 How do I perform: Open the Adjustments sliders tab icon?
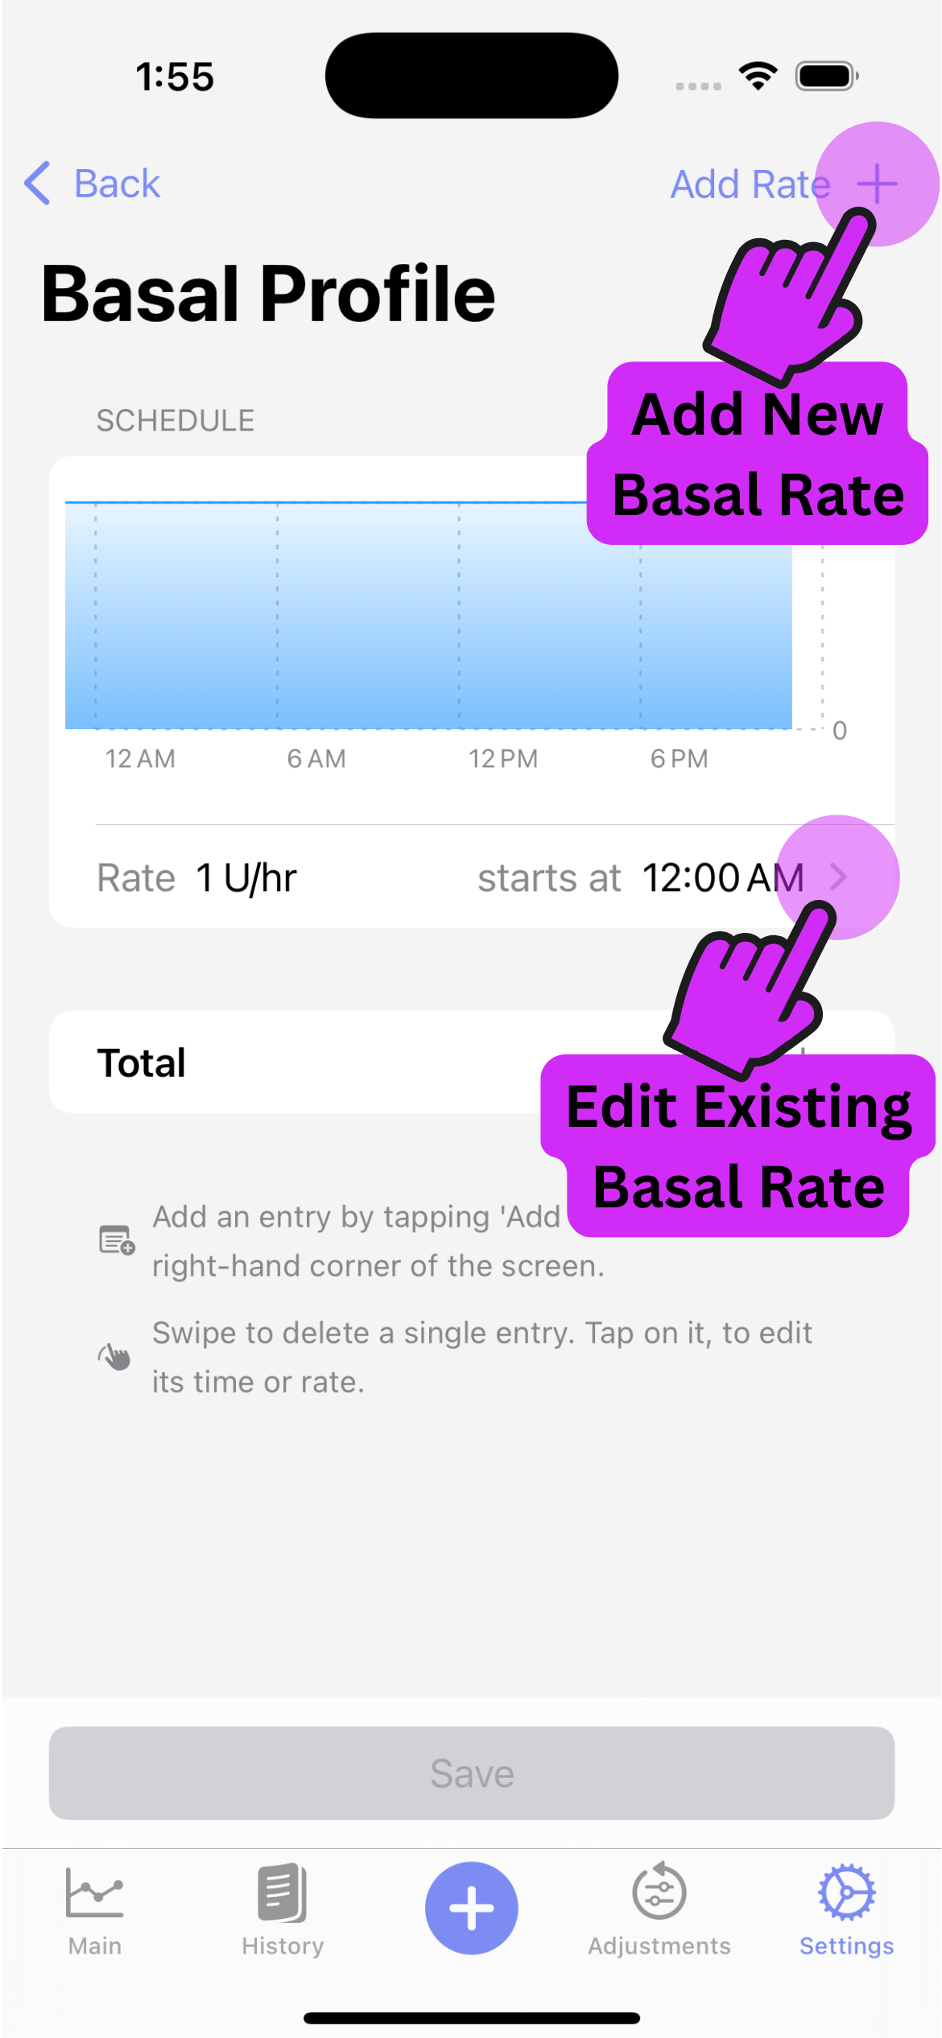pos(659,1892)
